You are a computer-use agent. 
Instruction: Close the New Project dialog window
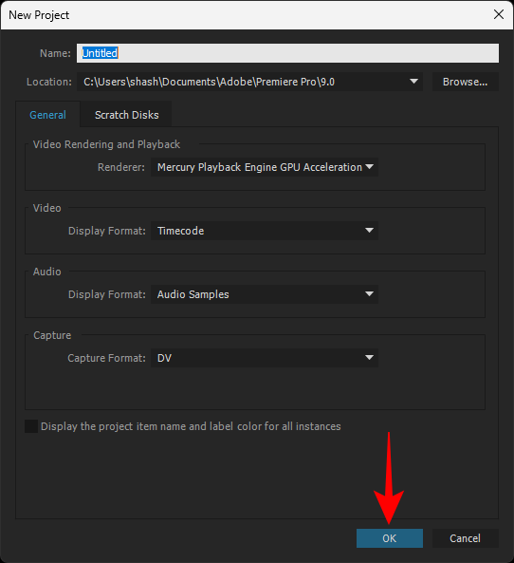click(x=499, y=15)
